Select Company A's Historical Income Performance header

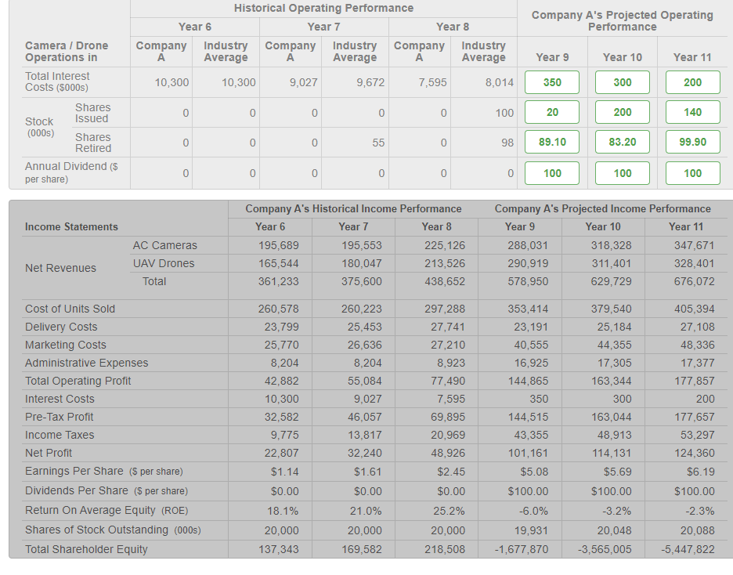click(x=353, y=208)
